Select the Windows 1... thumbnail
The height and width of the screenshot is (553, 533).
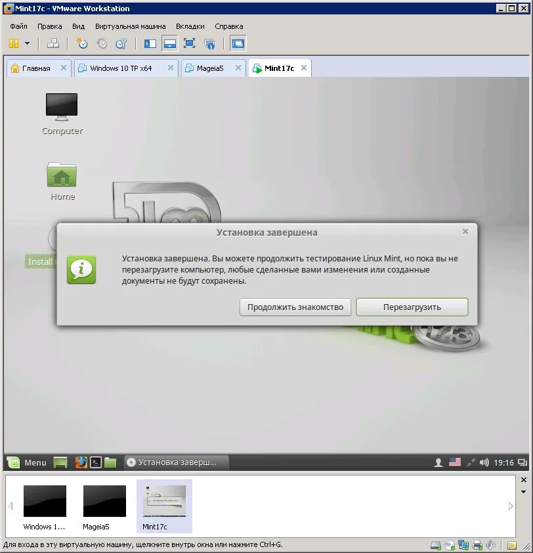click(x=45, y=507)
